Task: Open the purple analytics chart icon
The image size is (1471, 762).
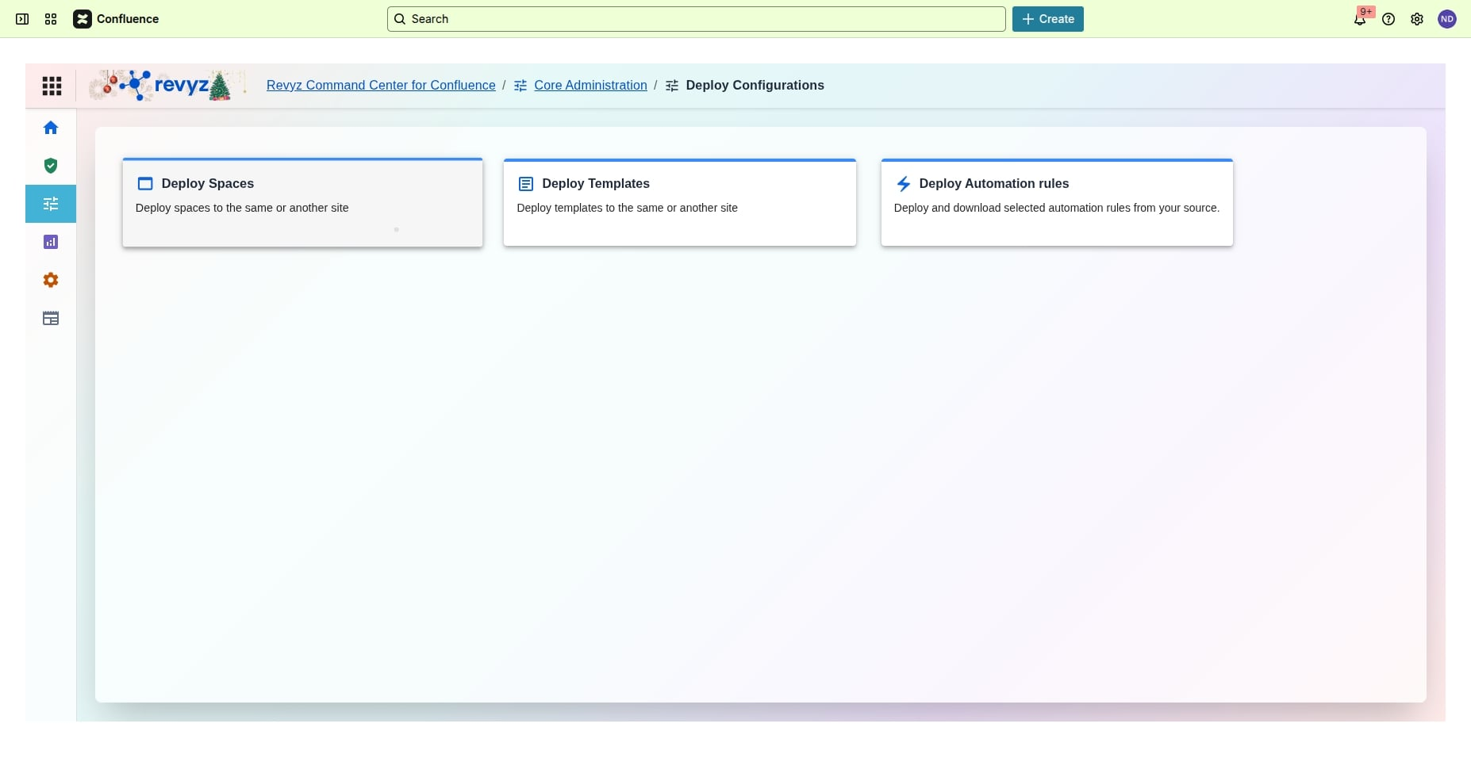Action: click(51, 242)
